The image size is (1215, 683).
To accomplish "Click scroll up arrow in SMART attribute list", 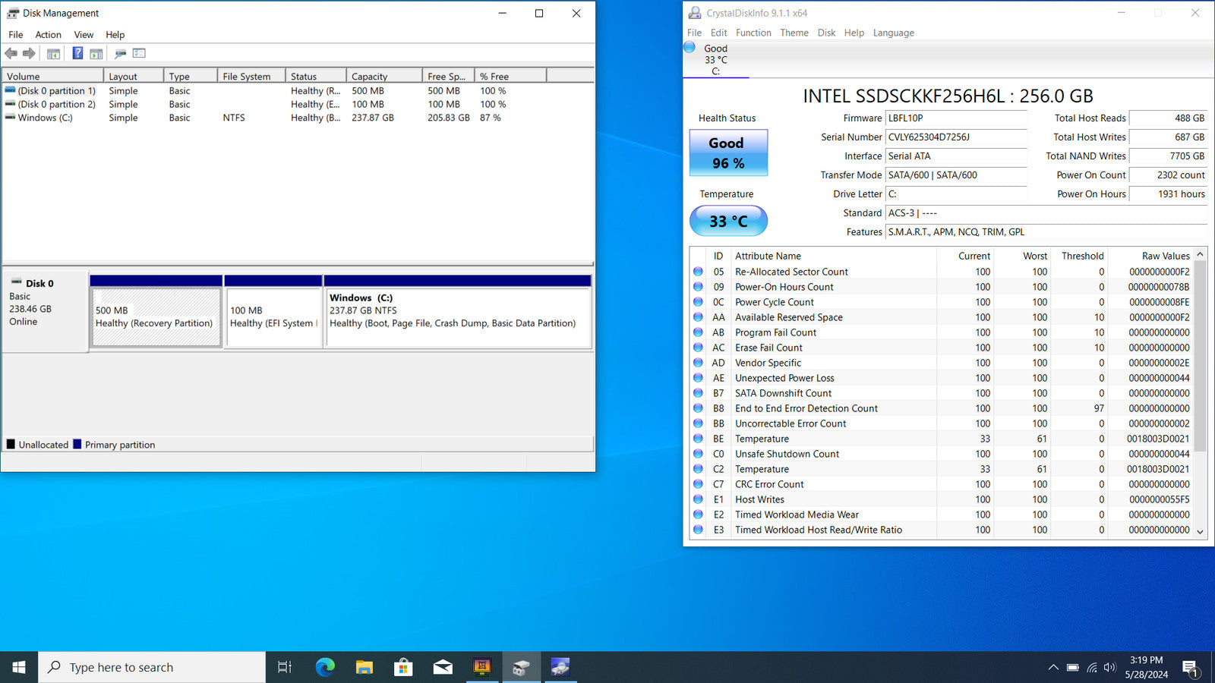I will pyautogui.click(x=1201, y=254).
